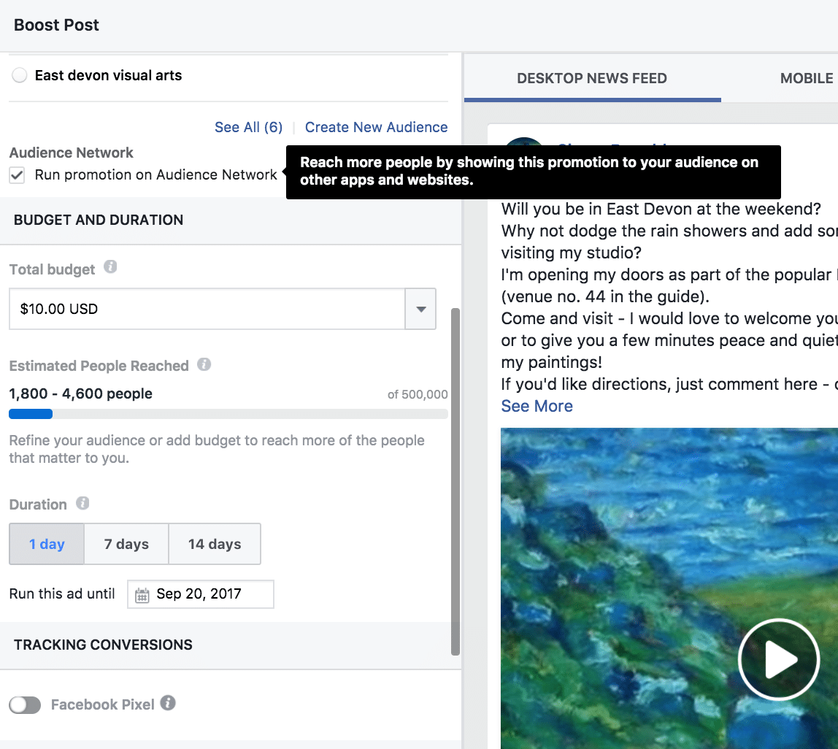Click the Duration info icon
The width and height of the screenshot is (838, 749).
[82, 503]
